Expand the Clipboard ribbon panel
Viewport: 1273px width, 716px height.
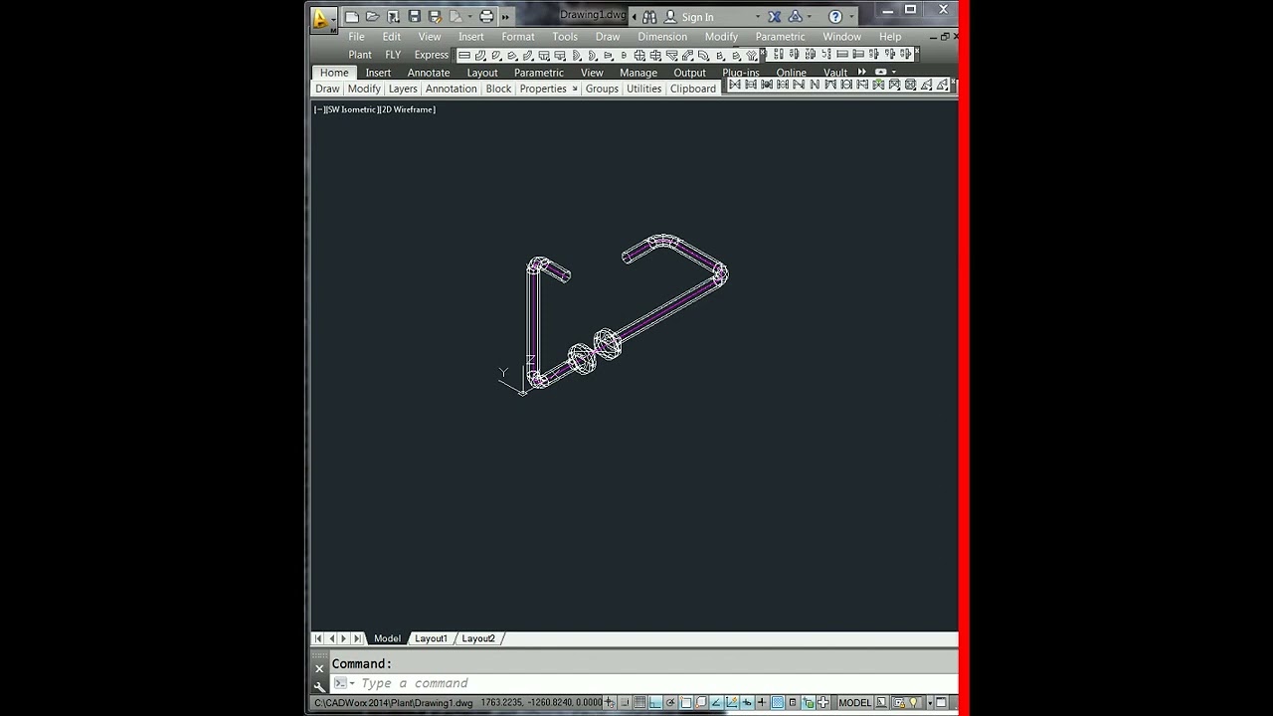(x=693, y=89)
